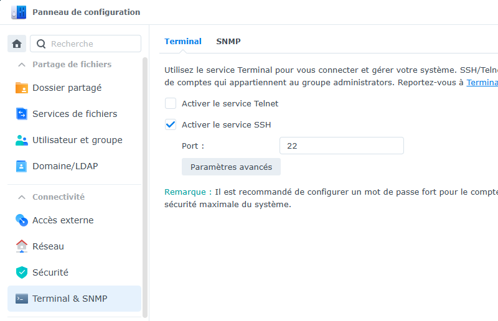Click the SSH port number field
Image resolution: width=498 pixels, height=321 pixels.
click(x=341, y=146)
